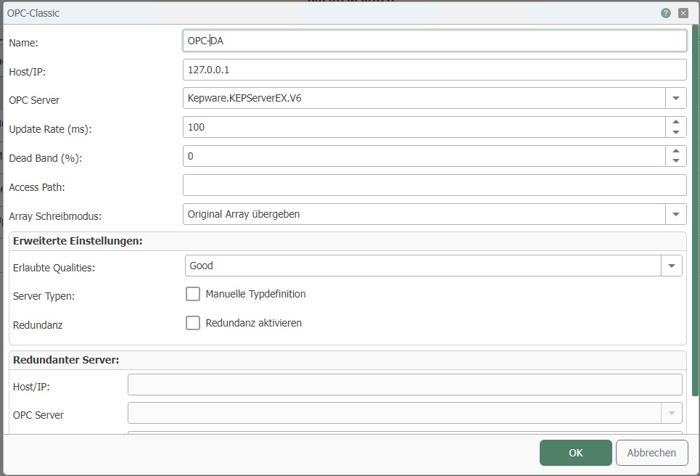Decrement the Dead Band value
Image resolution: width=700 pixels, height=476 pixels.
click(676, 161)
